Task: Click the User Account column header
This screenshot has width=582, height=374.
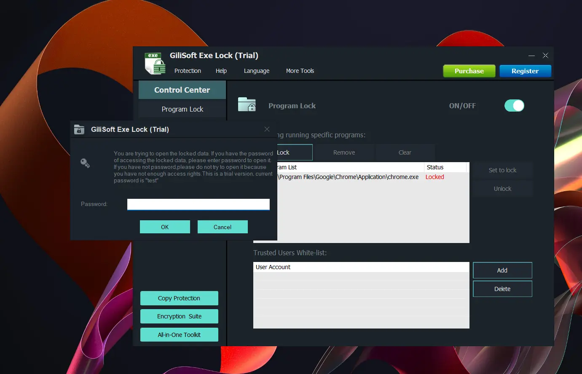Action: click(361, 267)
